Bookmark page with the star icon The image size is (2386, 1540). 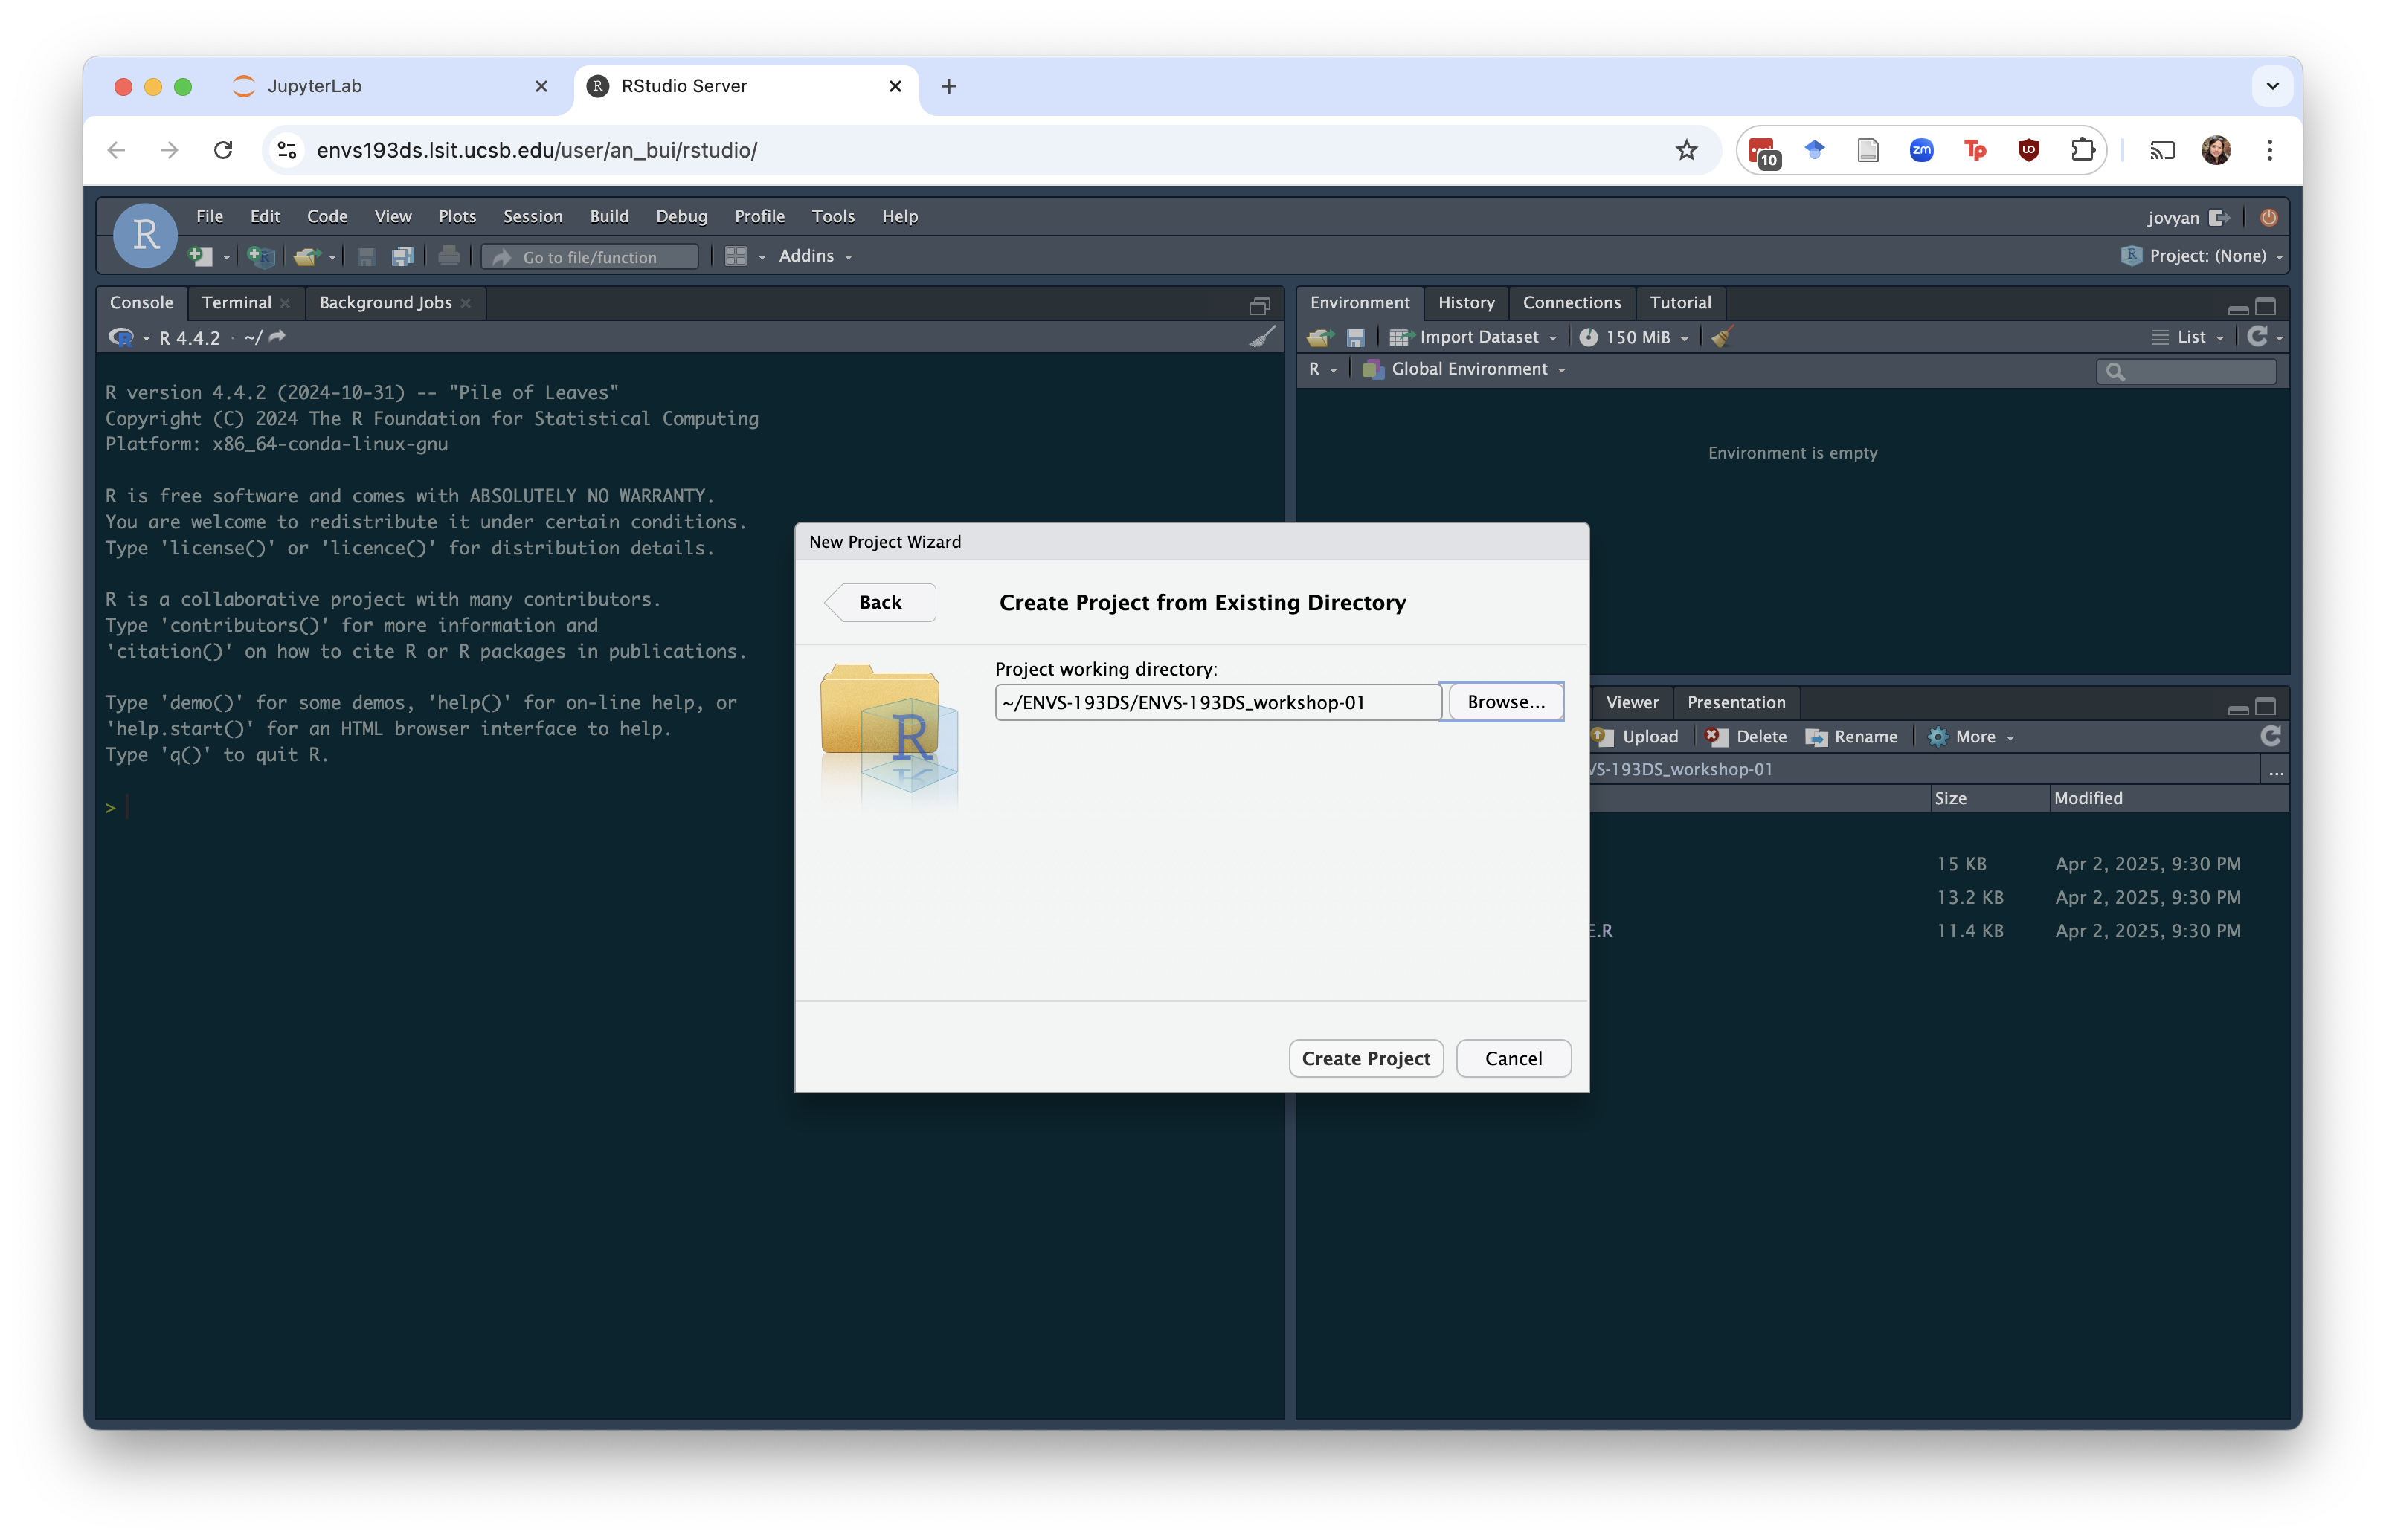pos(1687,150)
